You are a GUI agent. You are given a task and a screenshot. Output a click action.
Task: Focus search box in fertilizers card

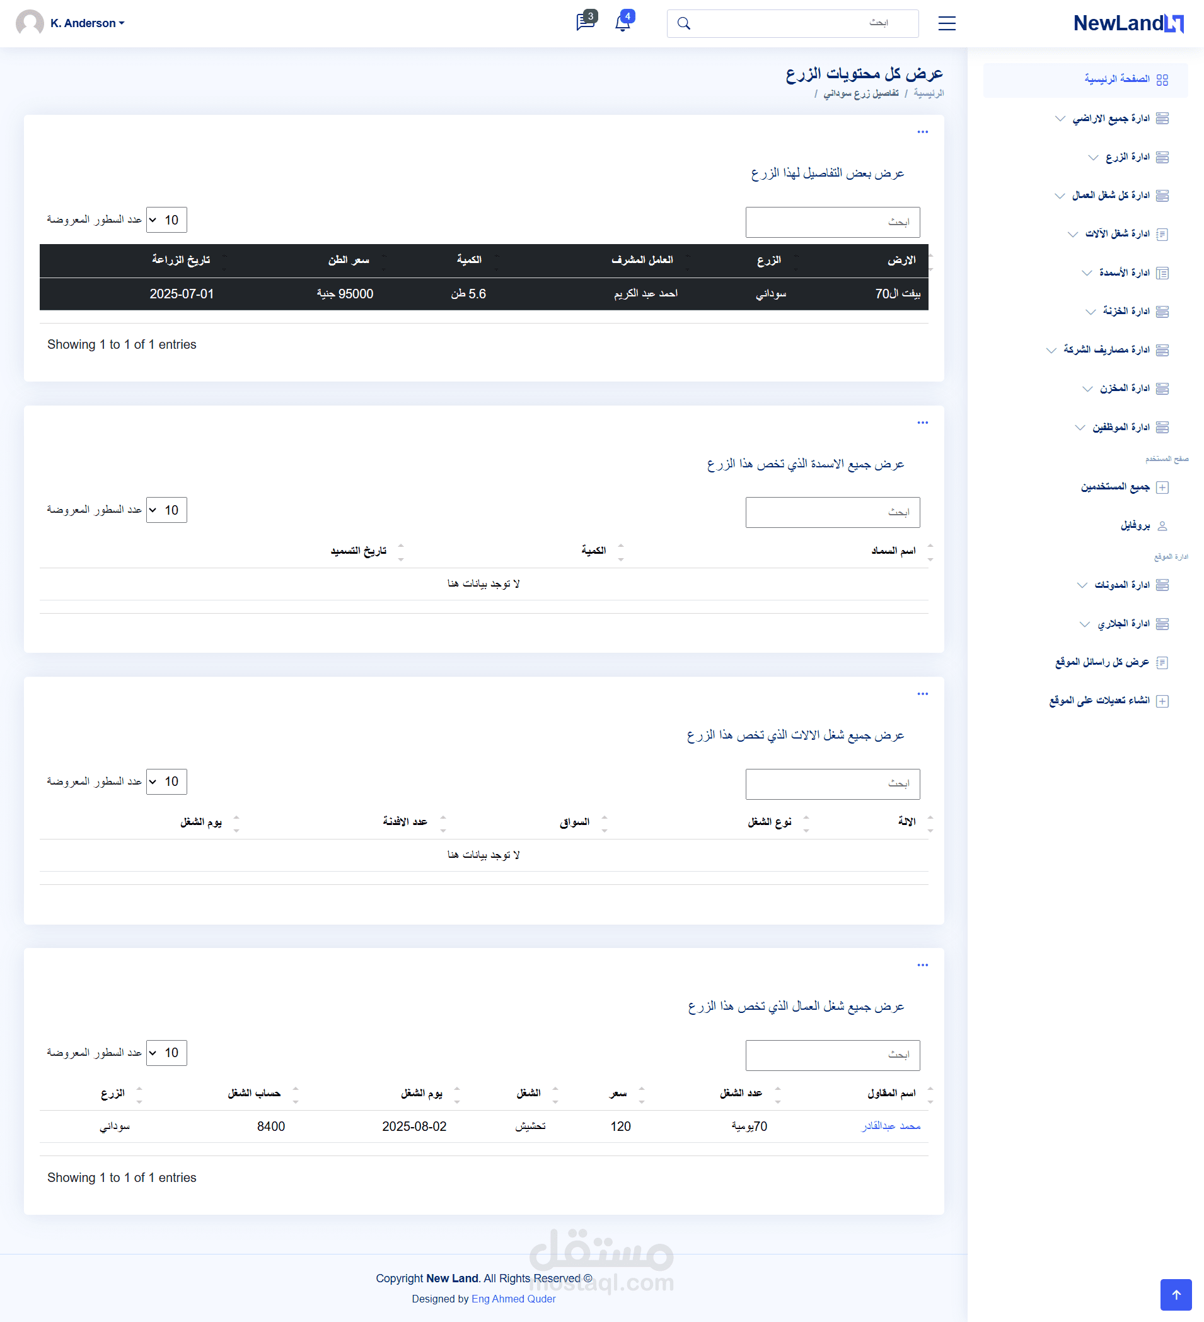click(833, 512)
